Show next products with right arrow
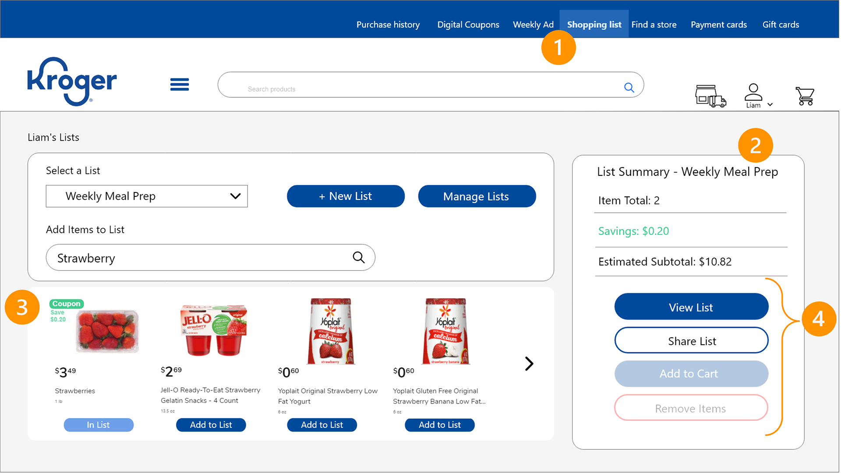The height and width of the screenshot is (473, 841). (529, 363)
